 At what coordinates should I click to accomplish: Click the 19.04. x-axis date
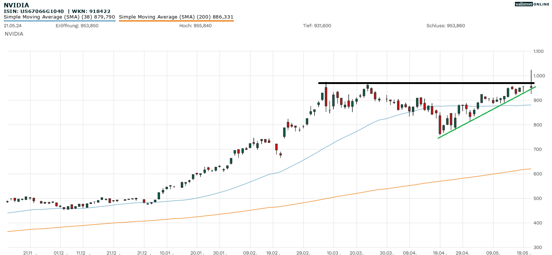pos(440,252)
